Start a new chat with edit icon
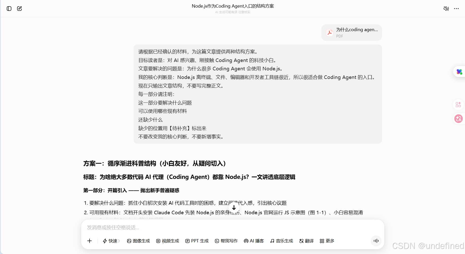Image resolution: width=465 pixels, height=254 pixels. [x=19, y=9]
